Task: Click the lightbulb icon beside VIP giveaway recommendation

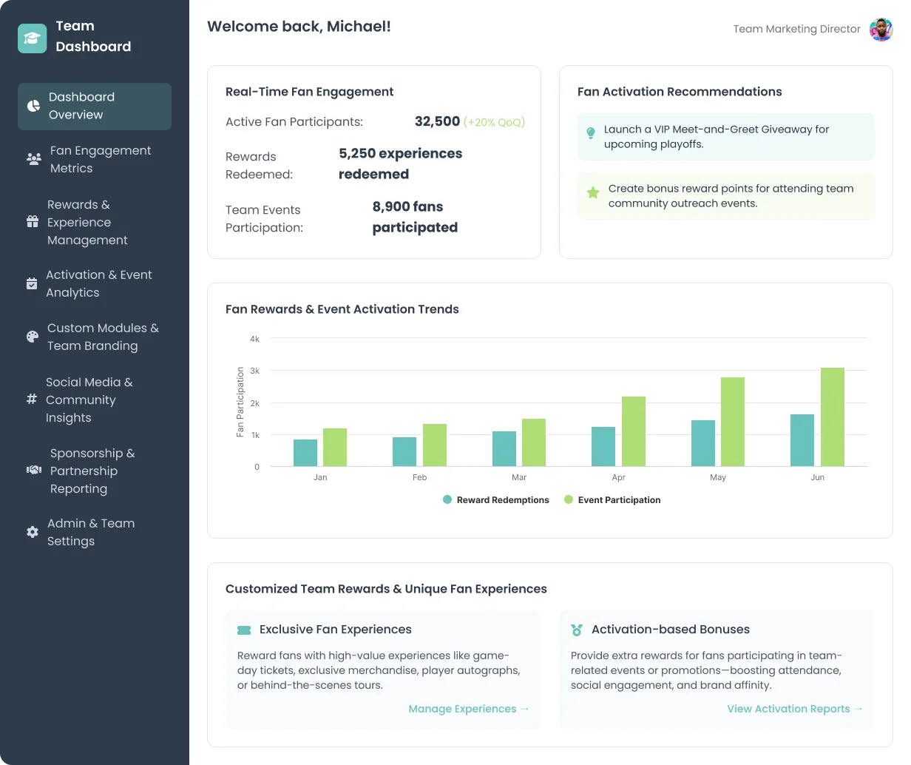Action: coord(591,133)
